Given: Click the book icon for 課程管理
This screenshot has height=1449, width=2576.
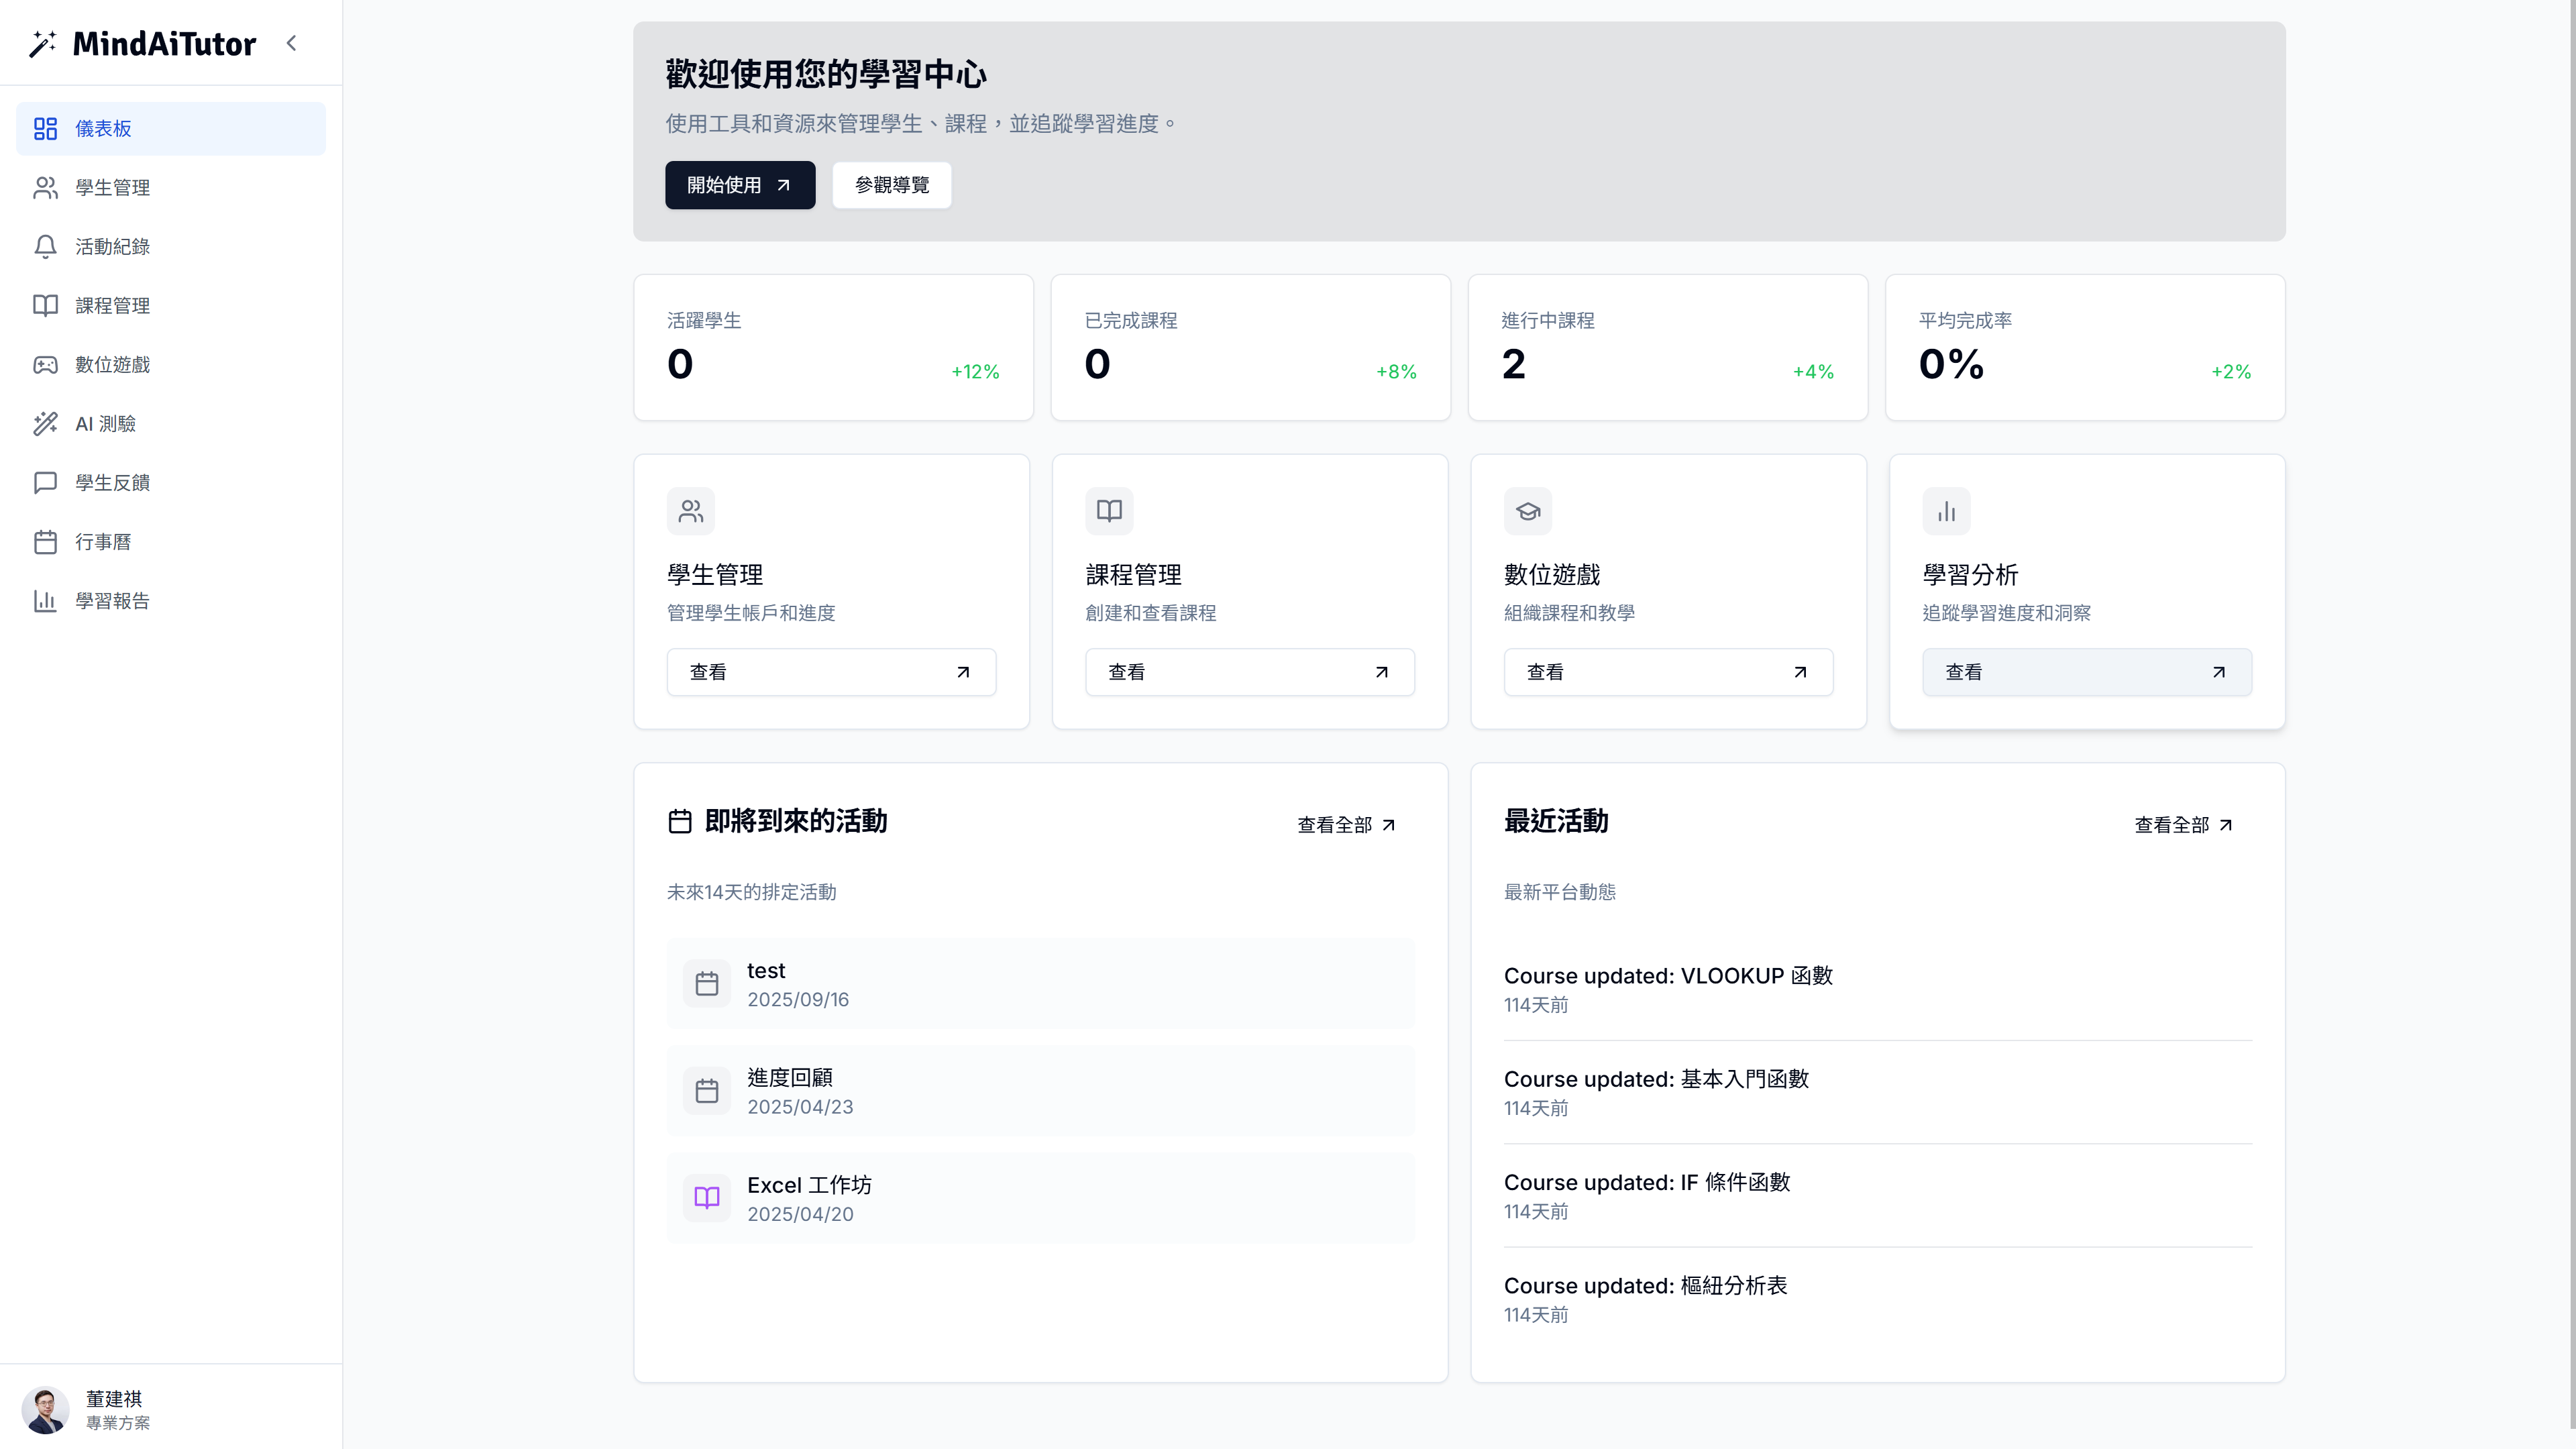Looking at the screenshot, I should click(45, 306).
